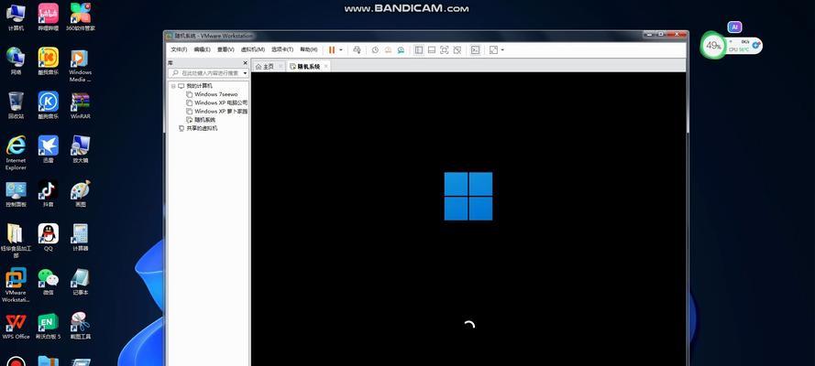
Task: Select 共享的虚拟机 in the library tree
Action: (x=202, y=127)
